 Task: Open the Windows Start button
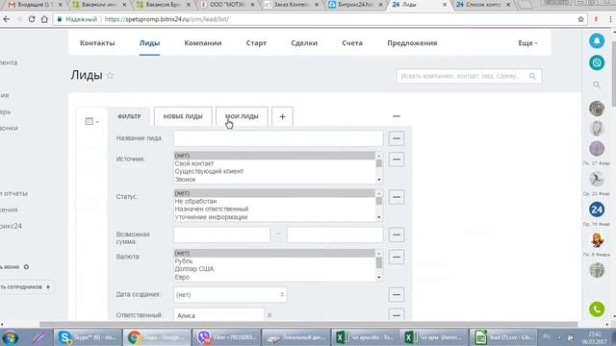pos(10,337)
